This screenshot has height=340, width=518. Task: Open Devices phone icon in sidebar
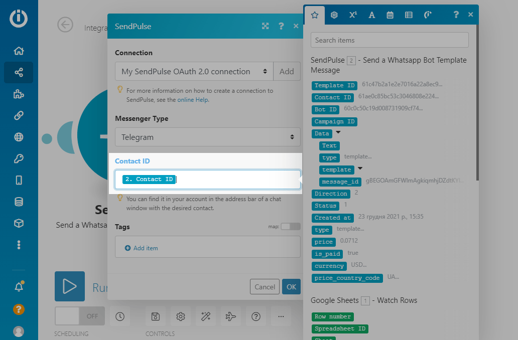click(x=19, y=180)
